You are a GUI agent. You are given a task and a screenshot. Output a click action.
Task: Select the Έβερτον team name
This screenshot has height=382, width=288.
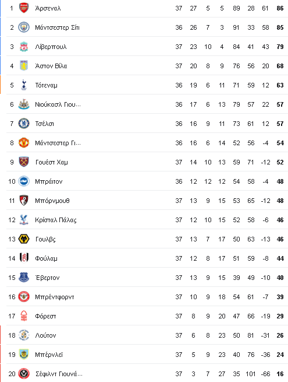tap(47, 278)
